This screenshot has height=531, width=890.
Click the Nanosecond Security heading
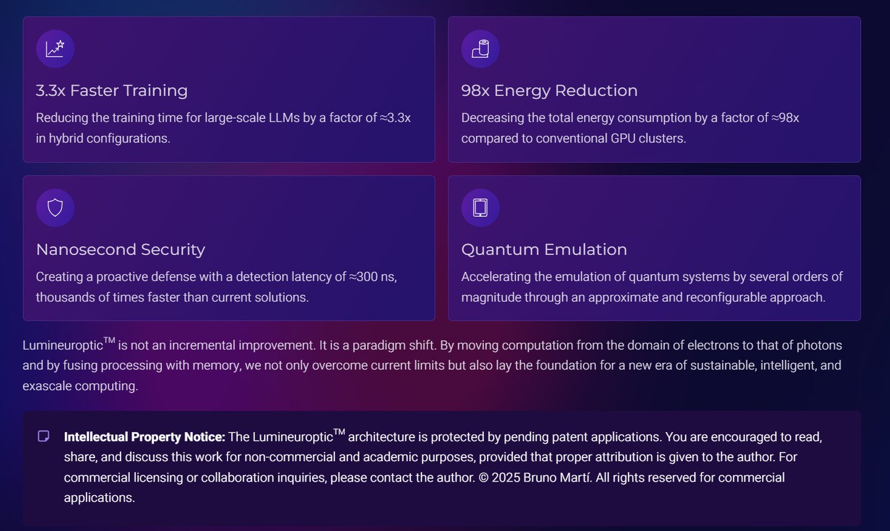point(121,249)
